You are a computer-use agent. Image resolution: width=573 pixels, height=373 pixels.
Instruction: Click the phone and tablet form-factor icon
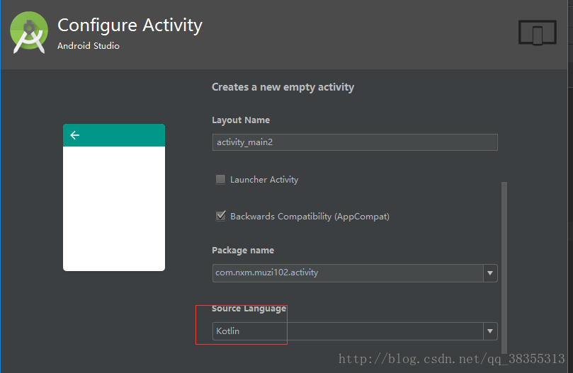(x=538, y=33)
